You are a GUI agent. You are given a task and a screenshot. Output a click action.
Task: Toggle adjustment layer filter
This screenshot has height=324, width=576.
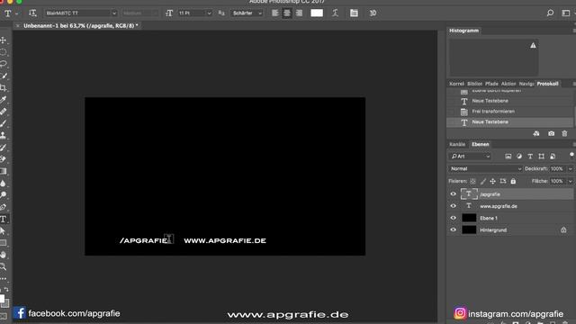(519, 157)
